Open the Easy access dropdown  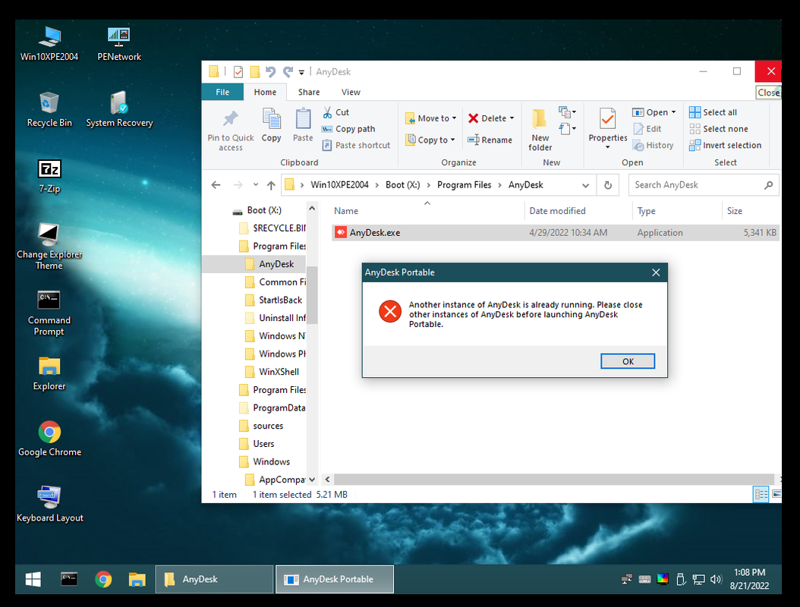coord(567,128)
